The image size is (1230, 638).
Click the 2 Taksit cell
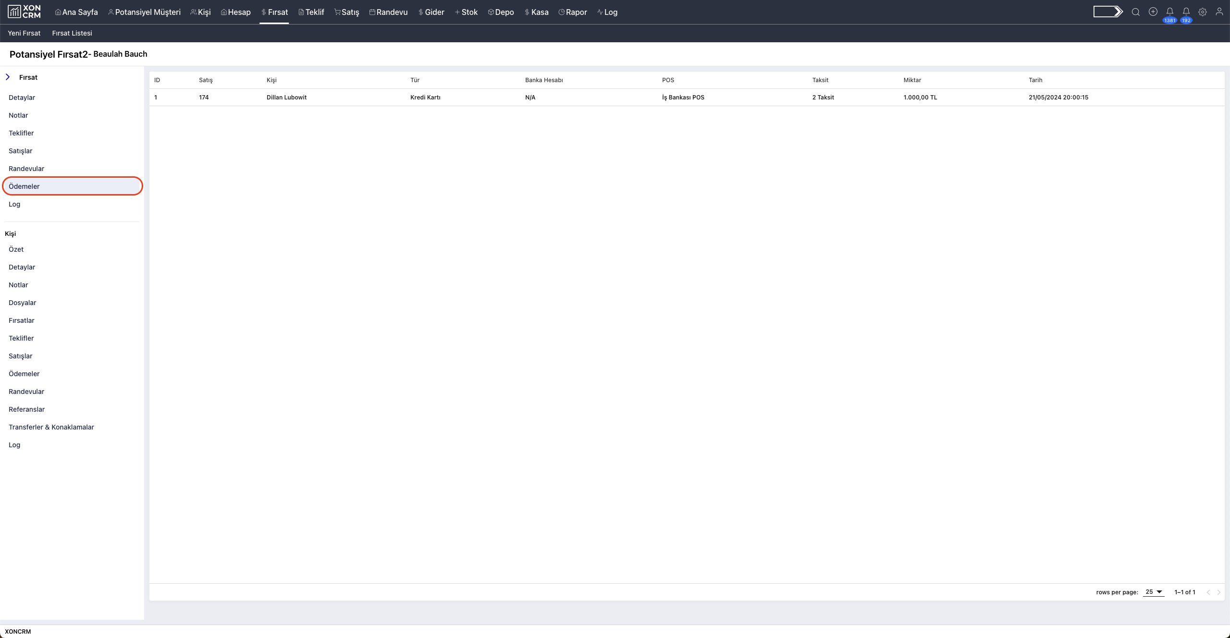click(x=823, y=98)
